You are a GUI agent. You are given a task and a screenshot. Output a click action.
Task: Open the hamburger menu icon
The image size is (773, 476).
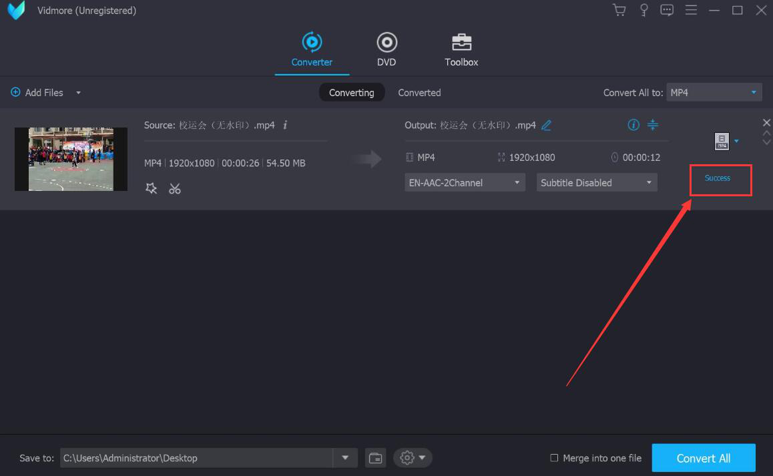(691, 11)
